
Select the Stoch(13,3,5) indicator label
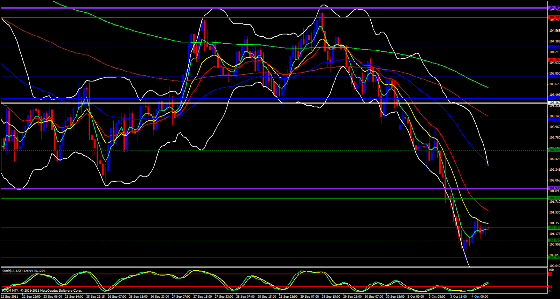coord(23,271)
